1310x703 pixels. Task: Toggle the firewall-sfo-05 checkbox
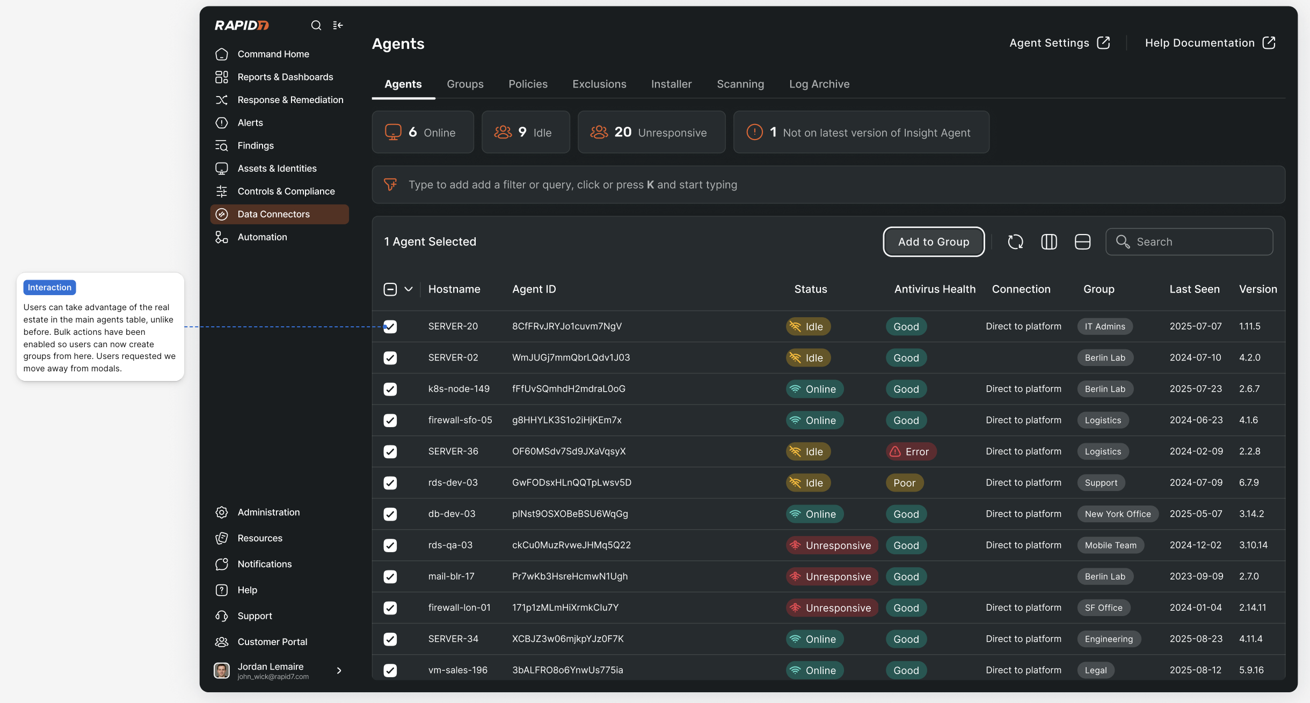390,420
